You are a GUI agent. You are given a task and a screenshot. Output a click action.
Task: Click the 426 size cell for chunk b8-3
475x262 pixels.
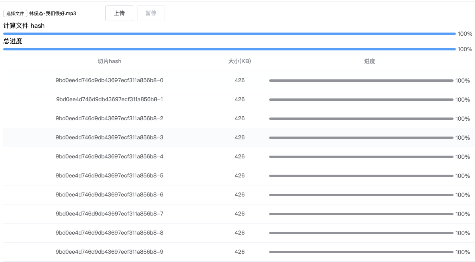click(239, 137)
